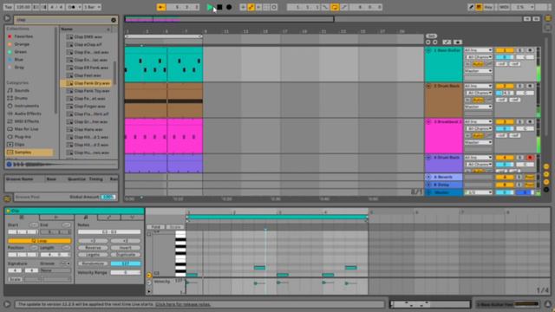Unfold the A Reverb return track
This screenshot has height=312, width=555.
point(428,177)
